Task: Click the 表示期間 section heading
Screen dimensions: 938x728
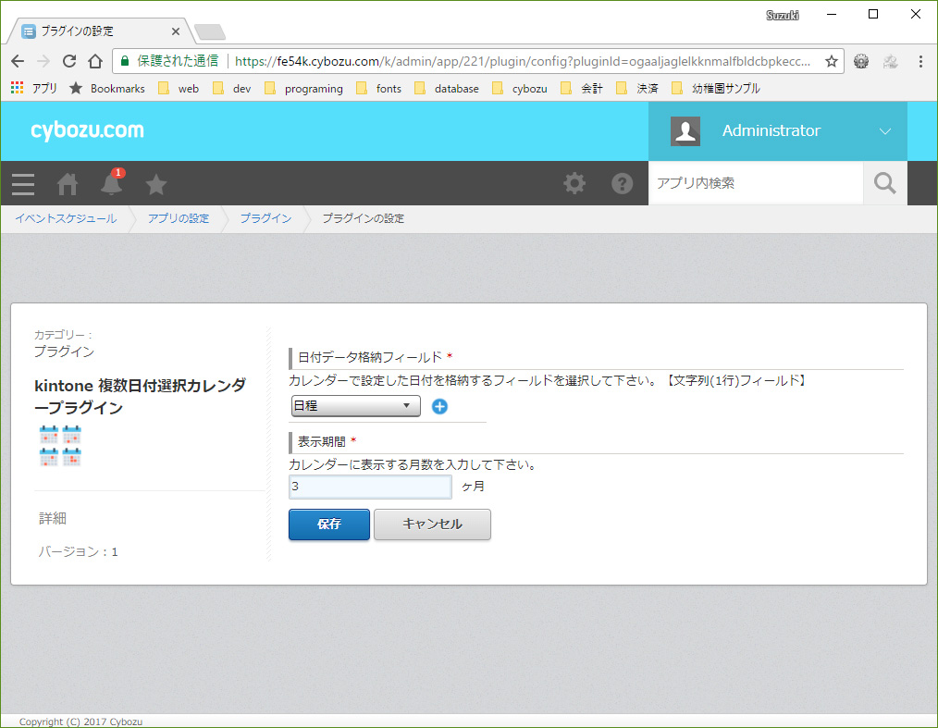Action: pyautogui.click(x=322, y=441)
